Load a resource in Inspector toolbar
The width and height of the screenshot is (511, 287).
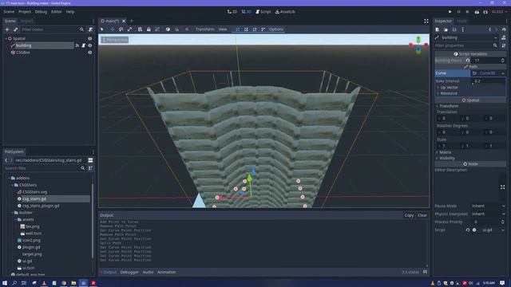(446, 29)
